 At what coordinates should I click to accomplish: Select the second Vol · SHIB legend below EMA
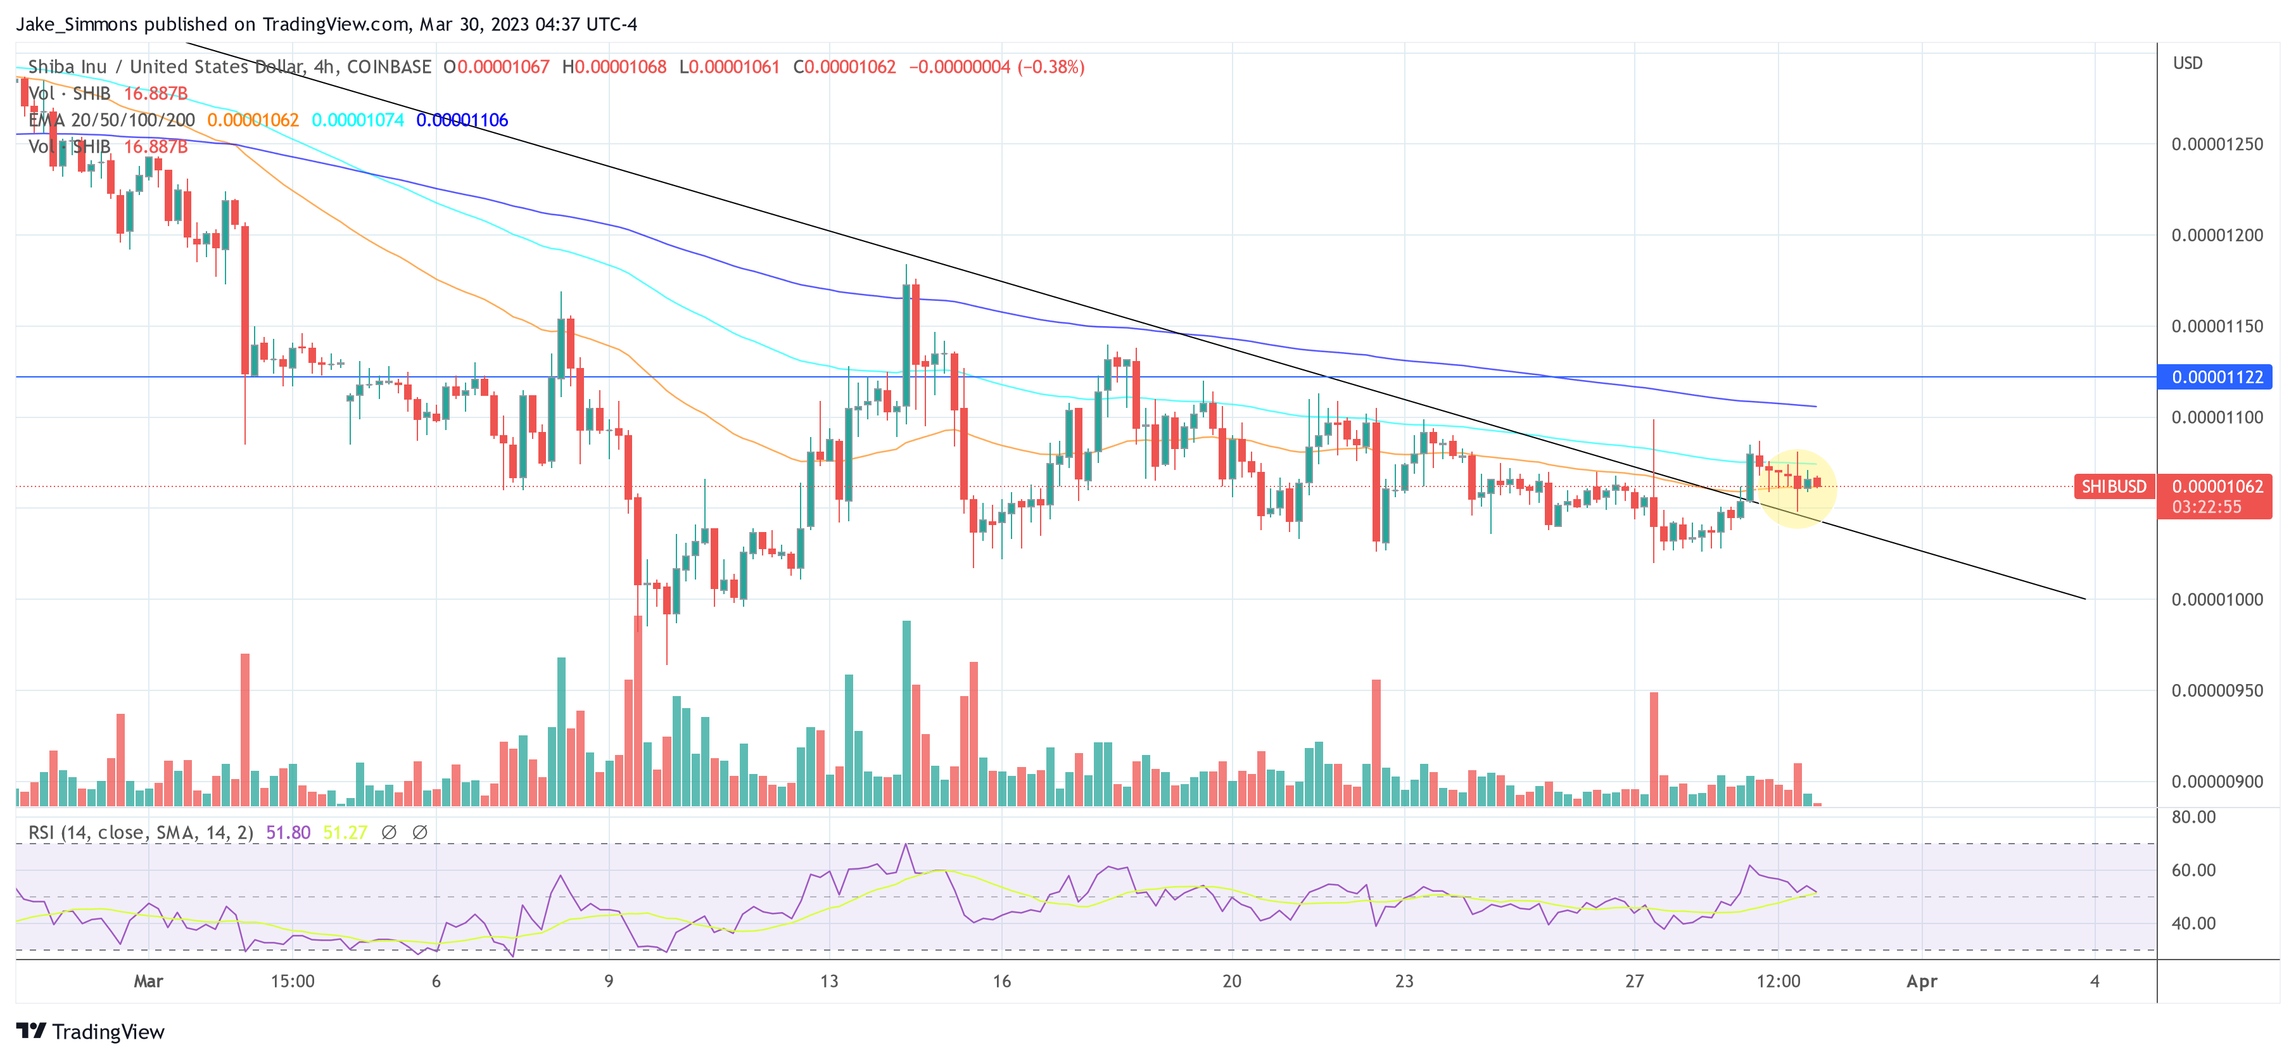(108, 147)
